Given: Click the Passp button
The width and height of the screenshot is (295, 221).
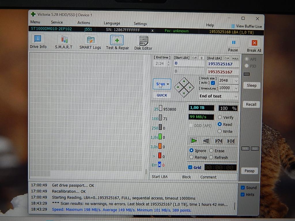Looking at the screenshot, I should pos(249,171).
